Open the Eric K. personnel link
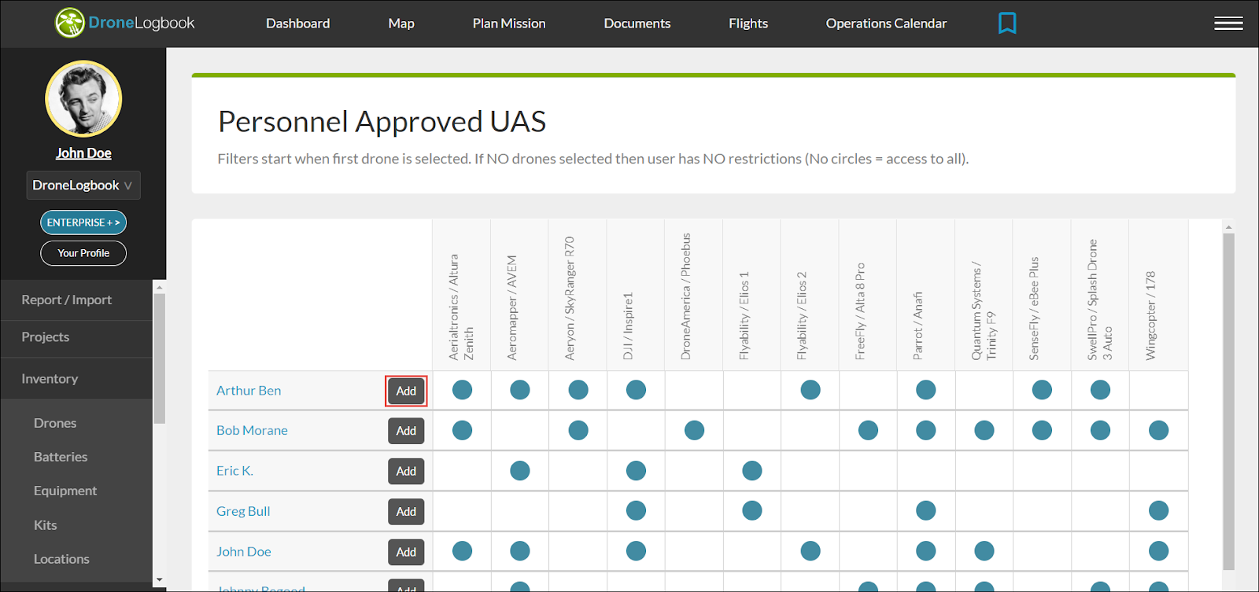The height and width of the screenshot is (592, 1259). tap(234, 471)
